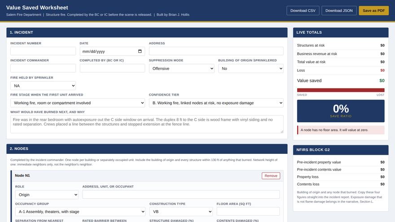Expand Building of Origin Sprinklered dropdown

(251, 69)
